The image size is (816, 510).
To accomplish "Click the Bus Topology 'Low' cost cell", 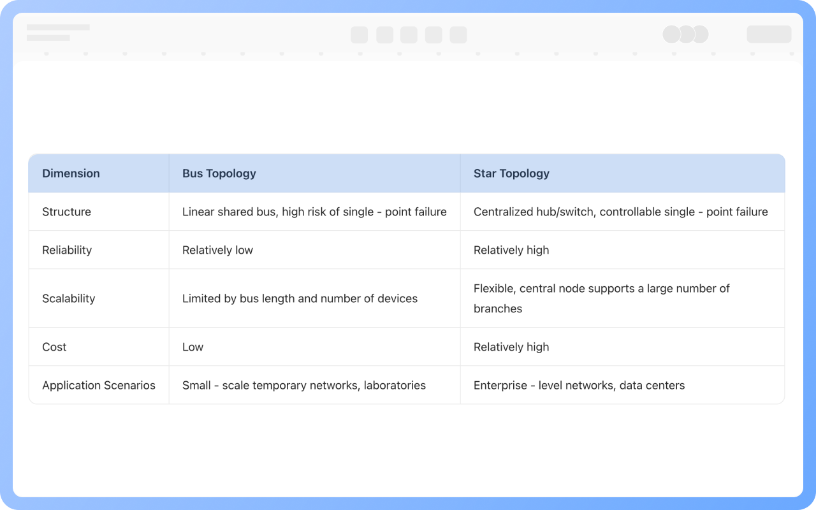I will pyautogui.click(x=193, y=347).
